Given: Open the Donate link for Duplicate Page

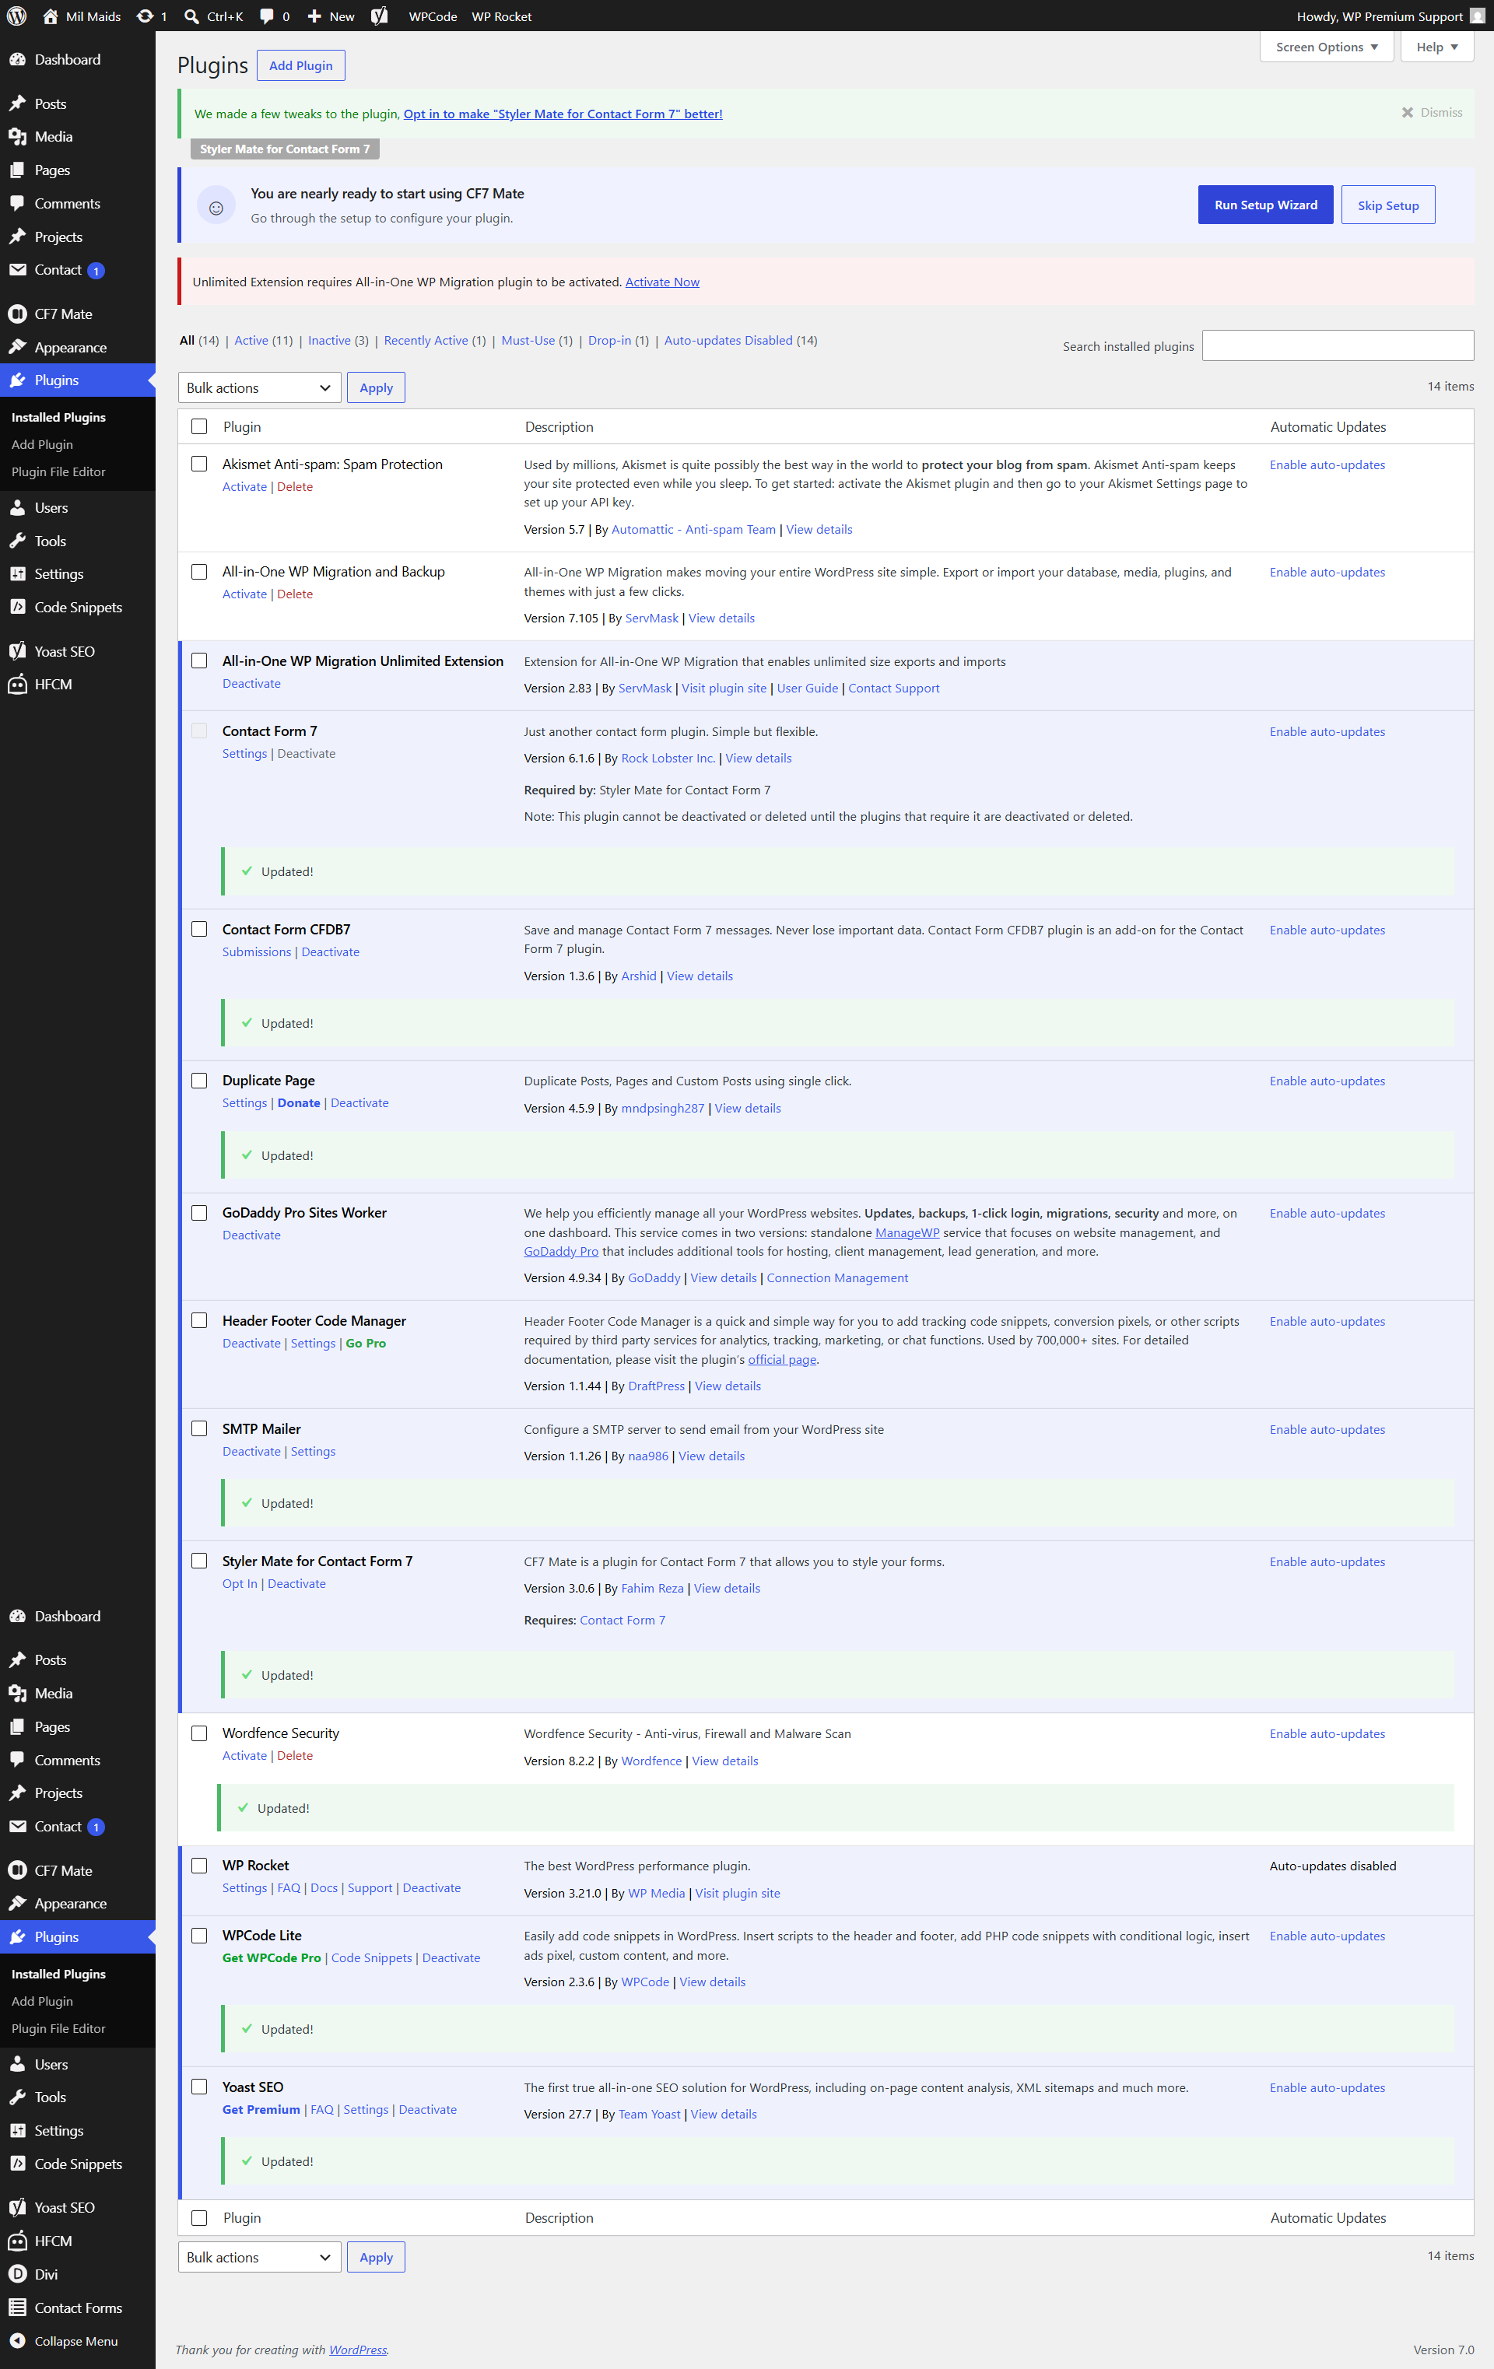Looking at the screenshot, I should [300, 1103].
